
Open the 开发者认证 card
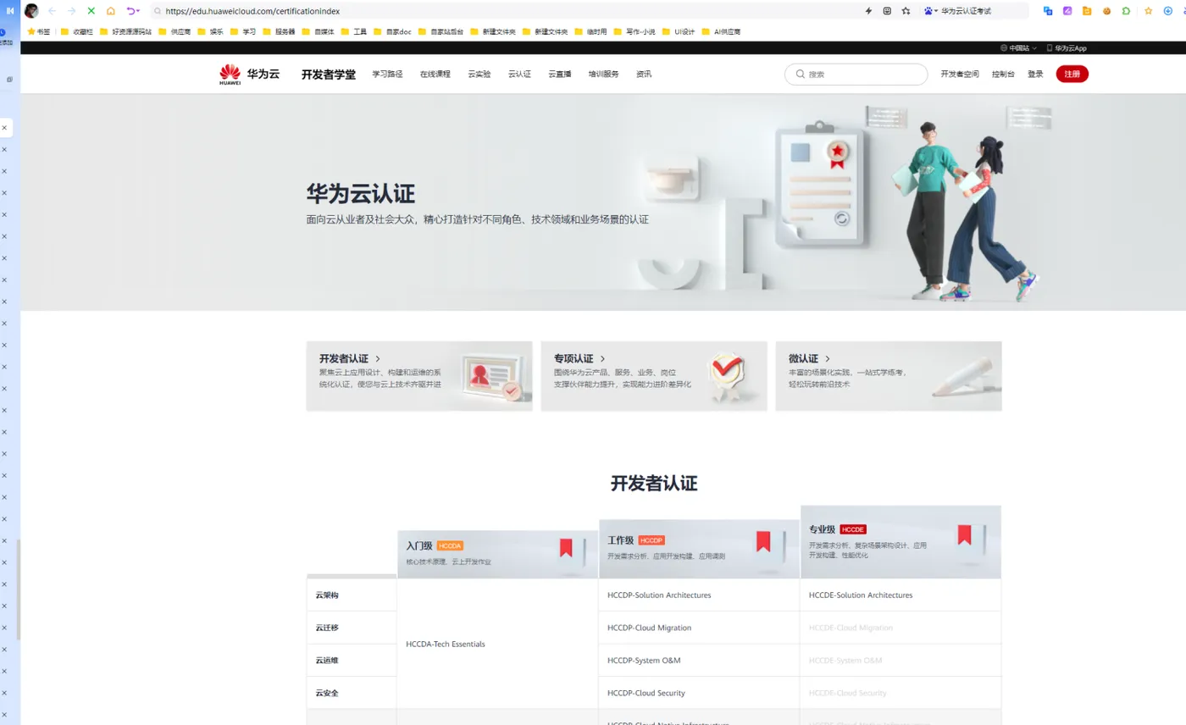(419, 376)
